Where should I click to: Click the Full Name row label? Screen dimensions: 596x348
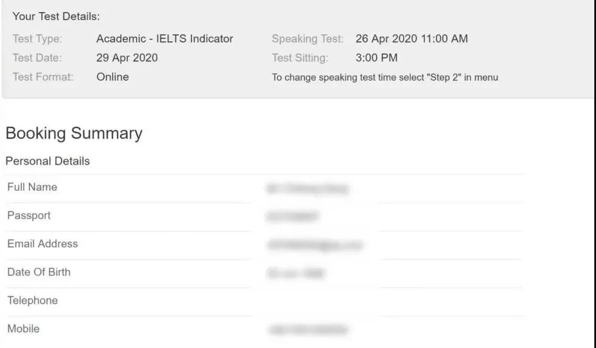[x=32, y=187]
